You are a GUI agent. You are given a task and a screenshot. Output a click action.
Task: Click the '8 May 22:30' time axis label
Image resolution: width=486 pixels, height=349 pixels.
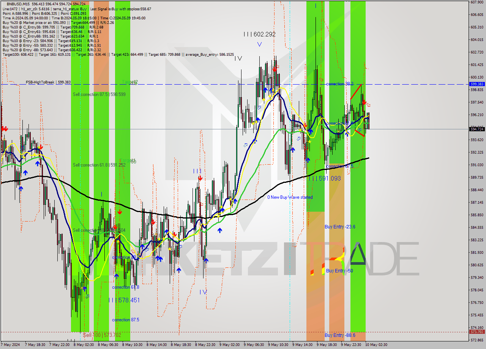[x=205, y=345]
